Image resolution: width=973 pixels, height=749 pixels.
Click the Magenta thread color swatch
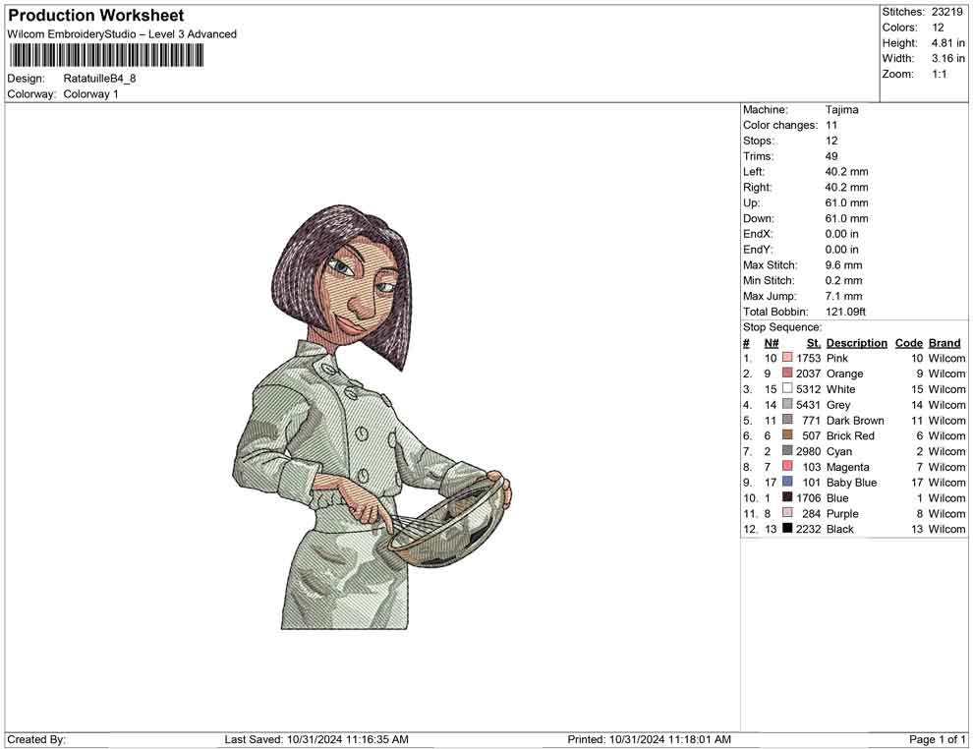(787, 466)
